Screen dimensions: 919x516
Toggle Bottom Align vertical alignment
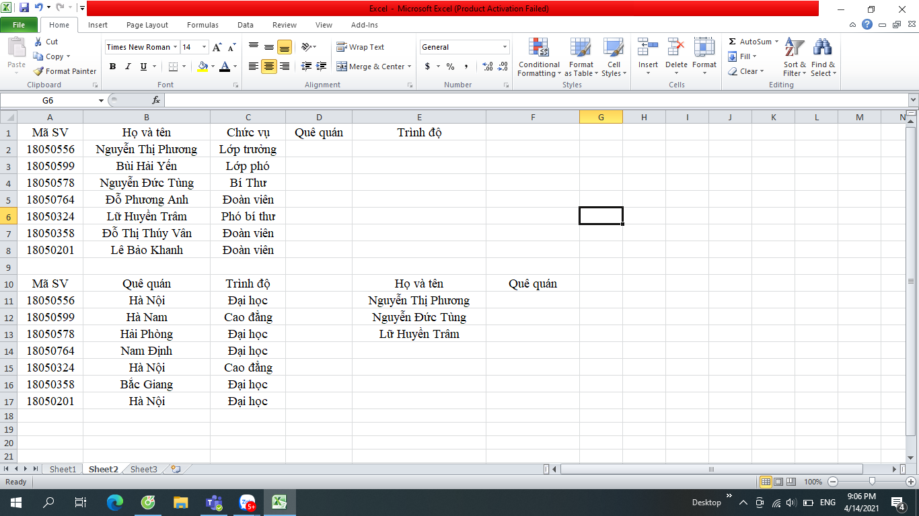pos(284,47)
